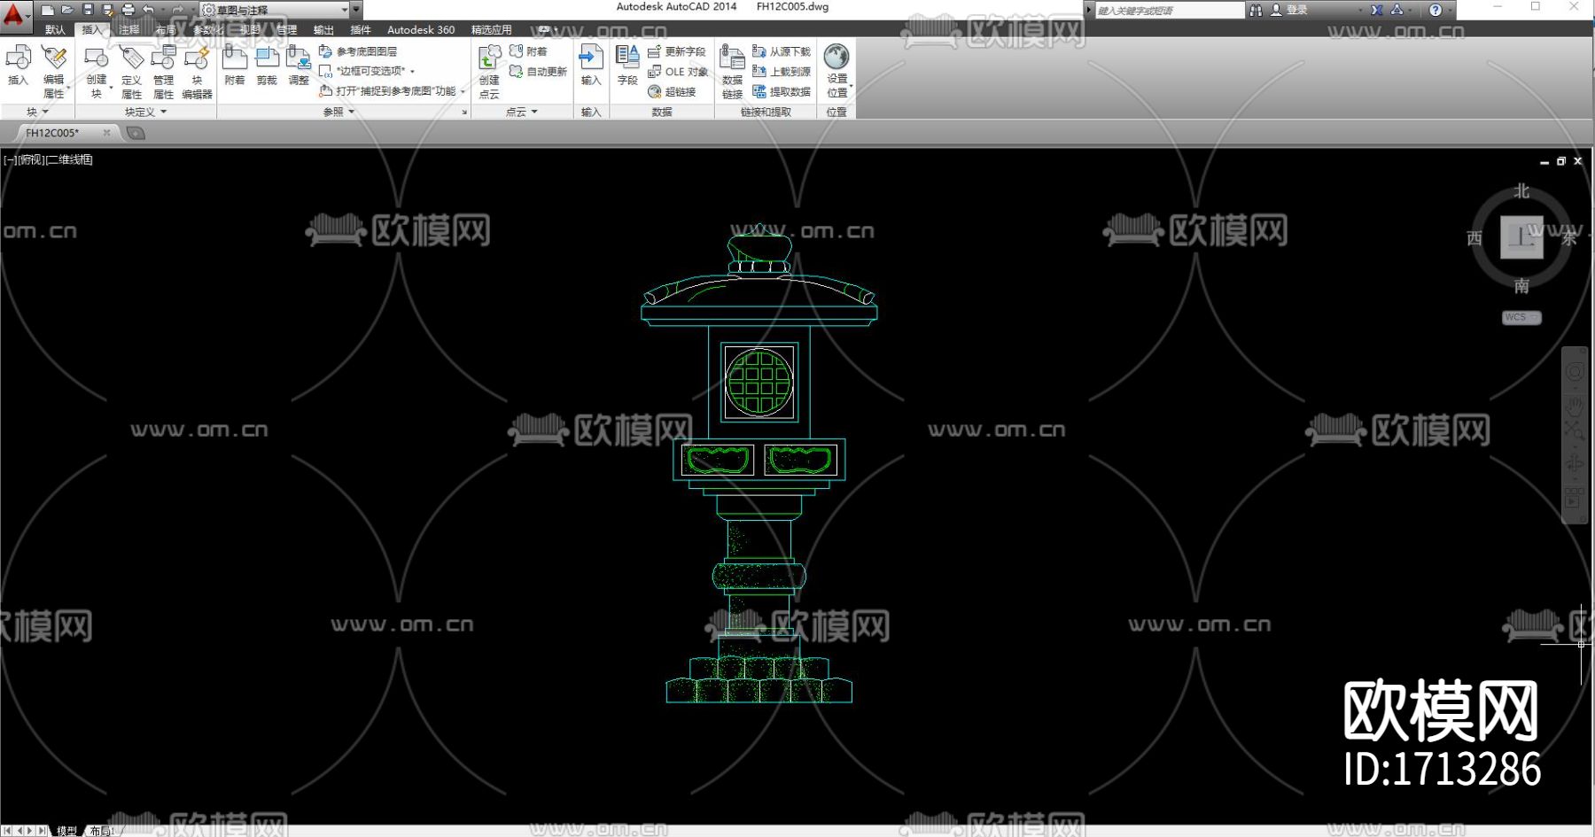This screenshot has height=837, width=1595.
Task: Undo the last action with the arrow icon
Action: [x=148, y=10]
